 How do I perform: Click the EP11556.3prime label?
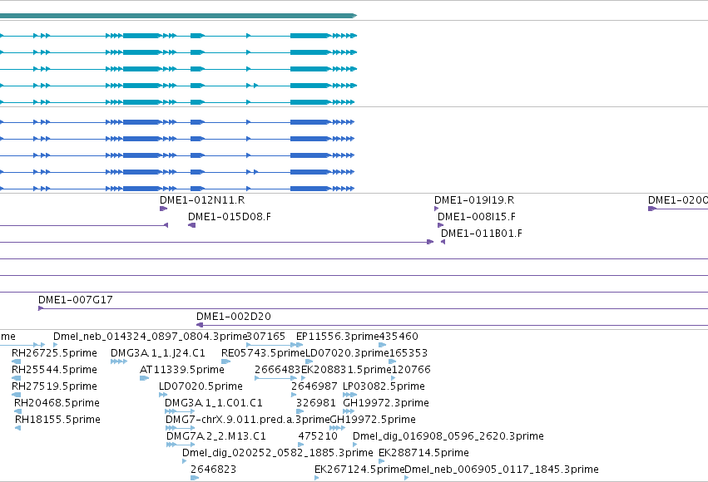pos(337,337)
